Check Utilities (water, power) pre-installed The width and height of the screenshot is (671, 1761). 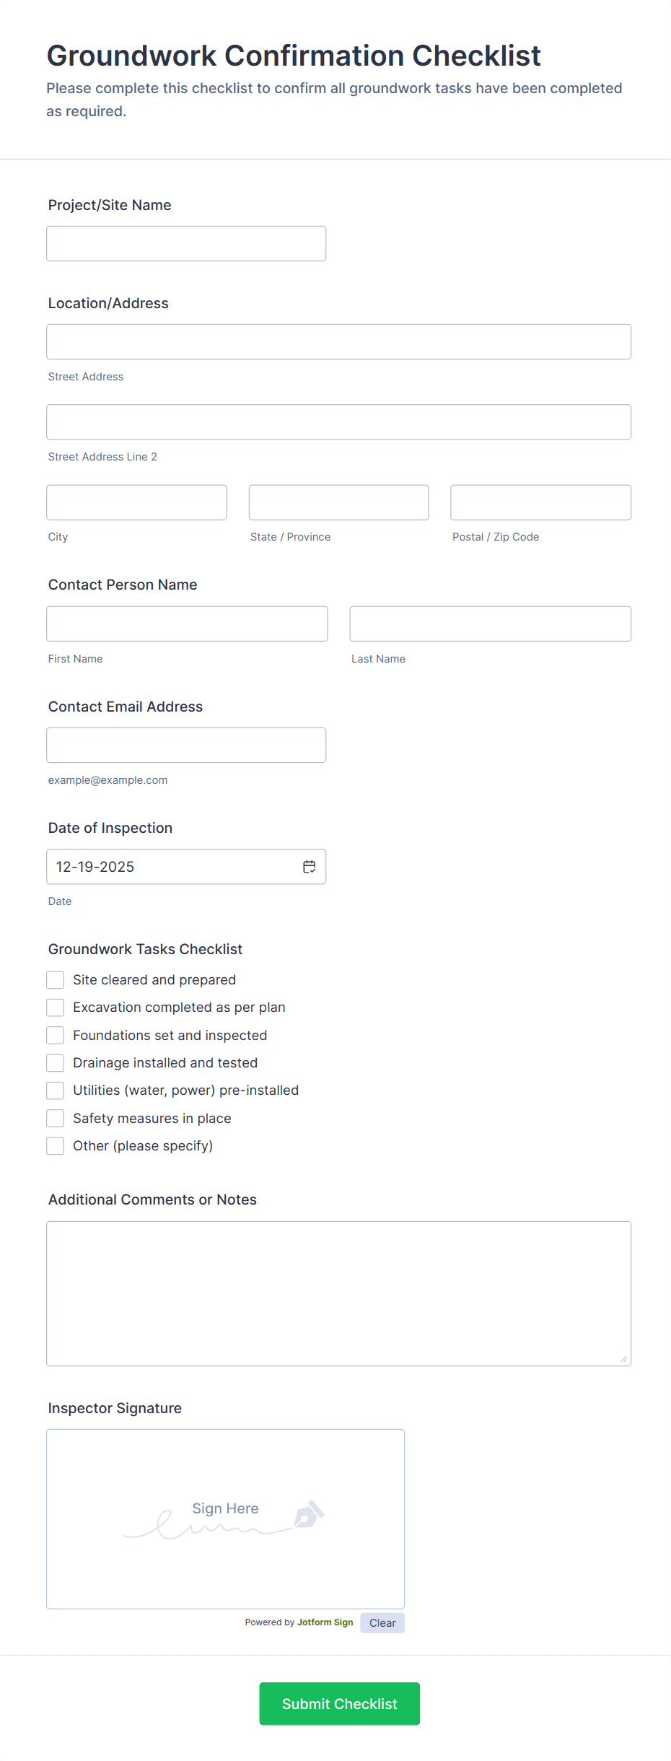[55, 1090]
